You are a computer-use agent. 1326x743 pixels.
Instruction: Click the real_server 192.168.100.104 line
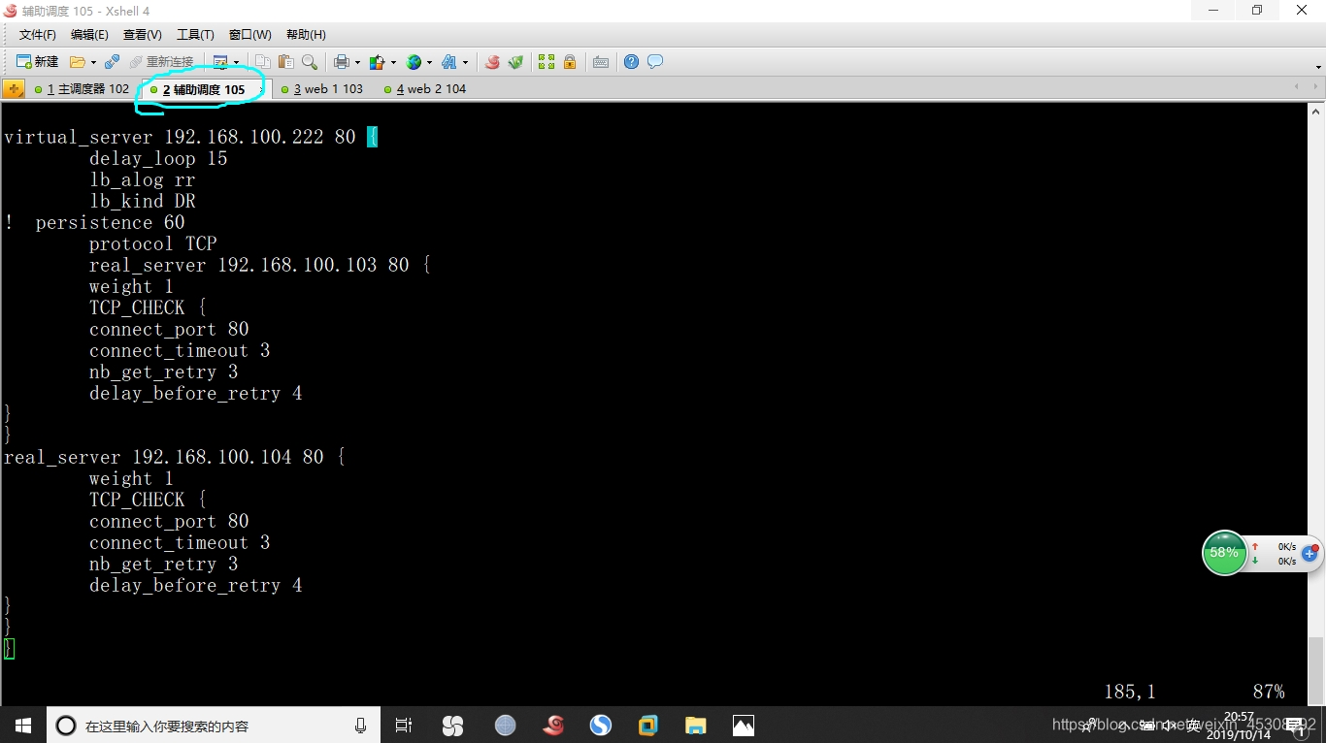tap(175, 458)
